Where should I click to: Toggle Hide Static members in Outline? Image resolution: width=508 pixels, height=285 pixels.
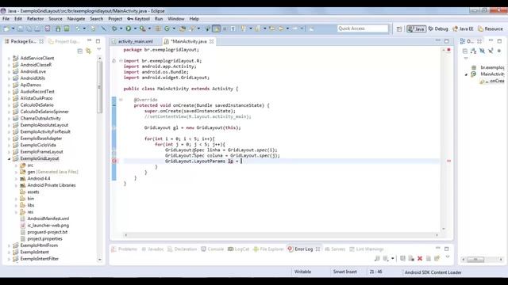point(491,51)
